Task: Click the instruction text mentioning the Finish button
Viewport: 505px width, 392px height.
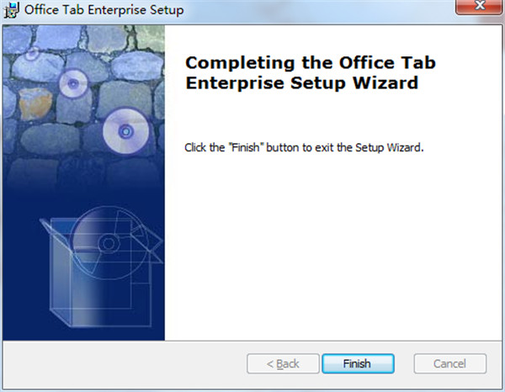Action: coord(303,147)
